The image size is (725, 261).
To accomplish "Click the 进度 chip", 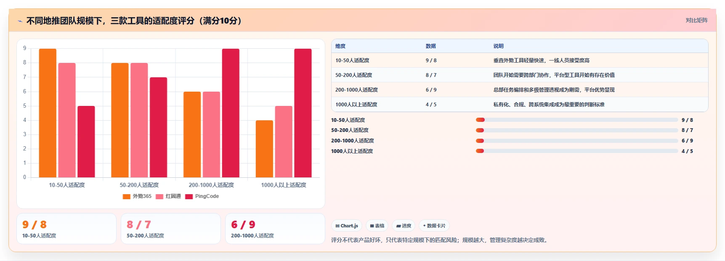I will (404, 226).
